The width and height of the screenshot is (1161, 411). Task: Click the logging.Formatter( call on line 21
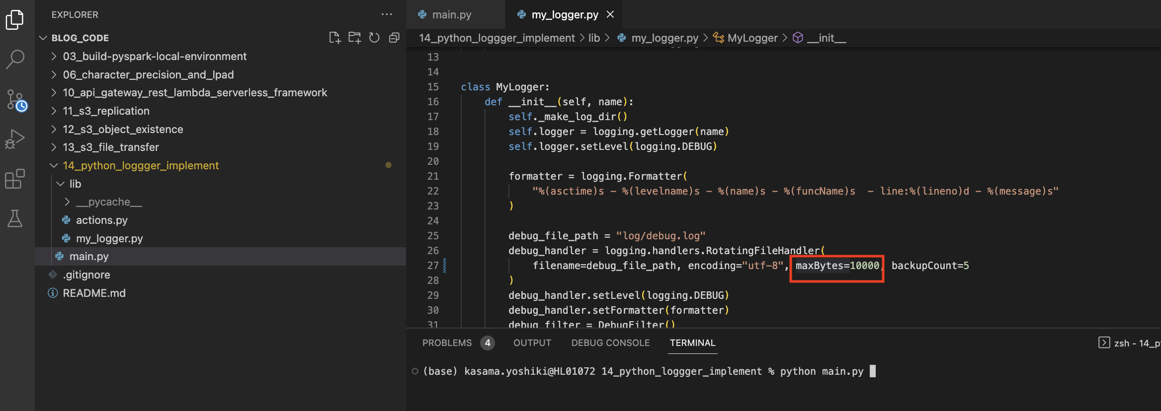point(634,176)
